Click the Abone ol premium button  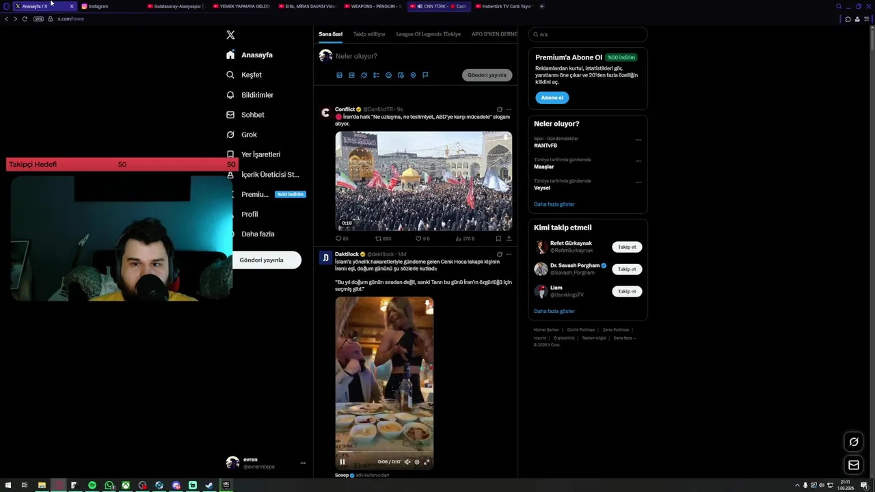point(552,98)
